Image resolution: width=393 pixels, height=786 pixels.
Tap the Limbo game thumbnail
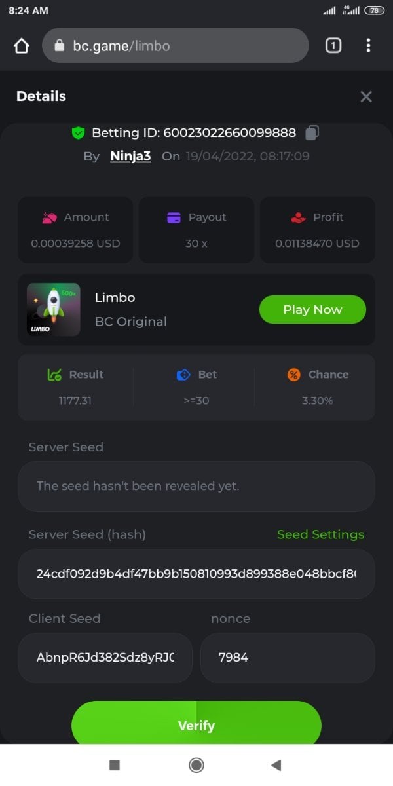(54, 310)
